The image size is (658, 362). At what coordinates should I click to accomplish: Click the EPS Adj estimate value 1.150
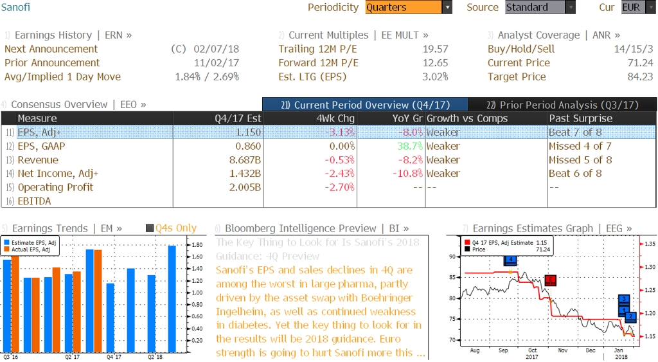point(249,132)
